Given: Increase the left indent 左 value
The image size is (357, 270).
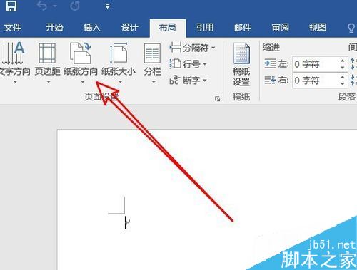Looking at the screenshot, I should click(343, 61).
